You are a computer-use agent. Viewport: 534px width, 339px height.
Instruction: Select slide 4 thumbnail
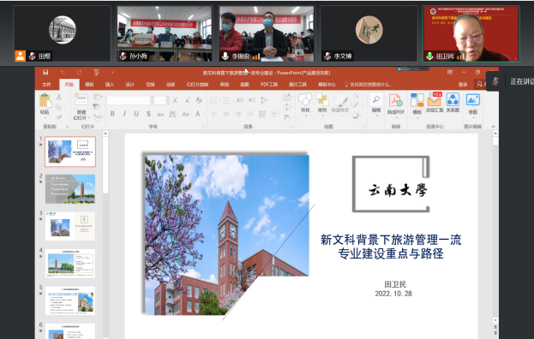tap(70, 263)
